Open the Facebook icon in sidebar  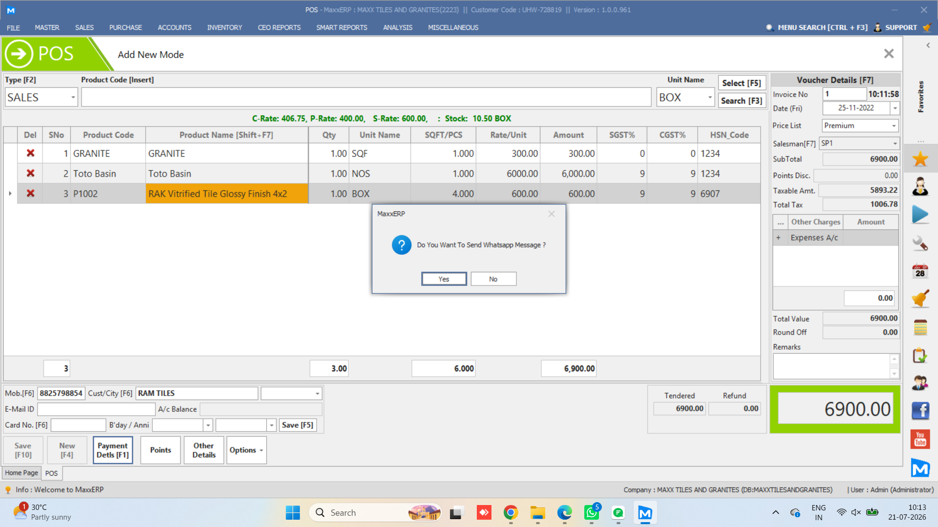tap(920, 411)
